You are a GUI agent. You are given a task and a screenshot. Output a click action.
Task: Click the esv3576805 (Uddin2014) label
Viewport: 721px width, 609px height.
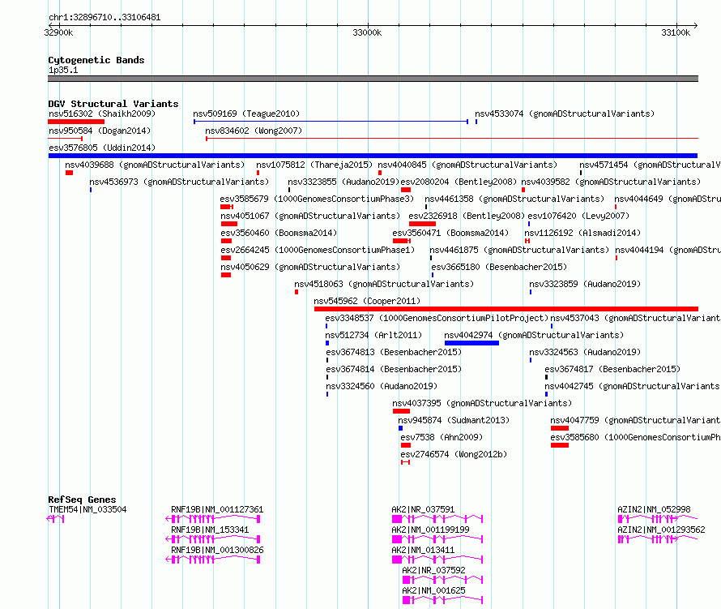tap(102, 148)
